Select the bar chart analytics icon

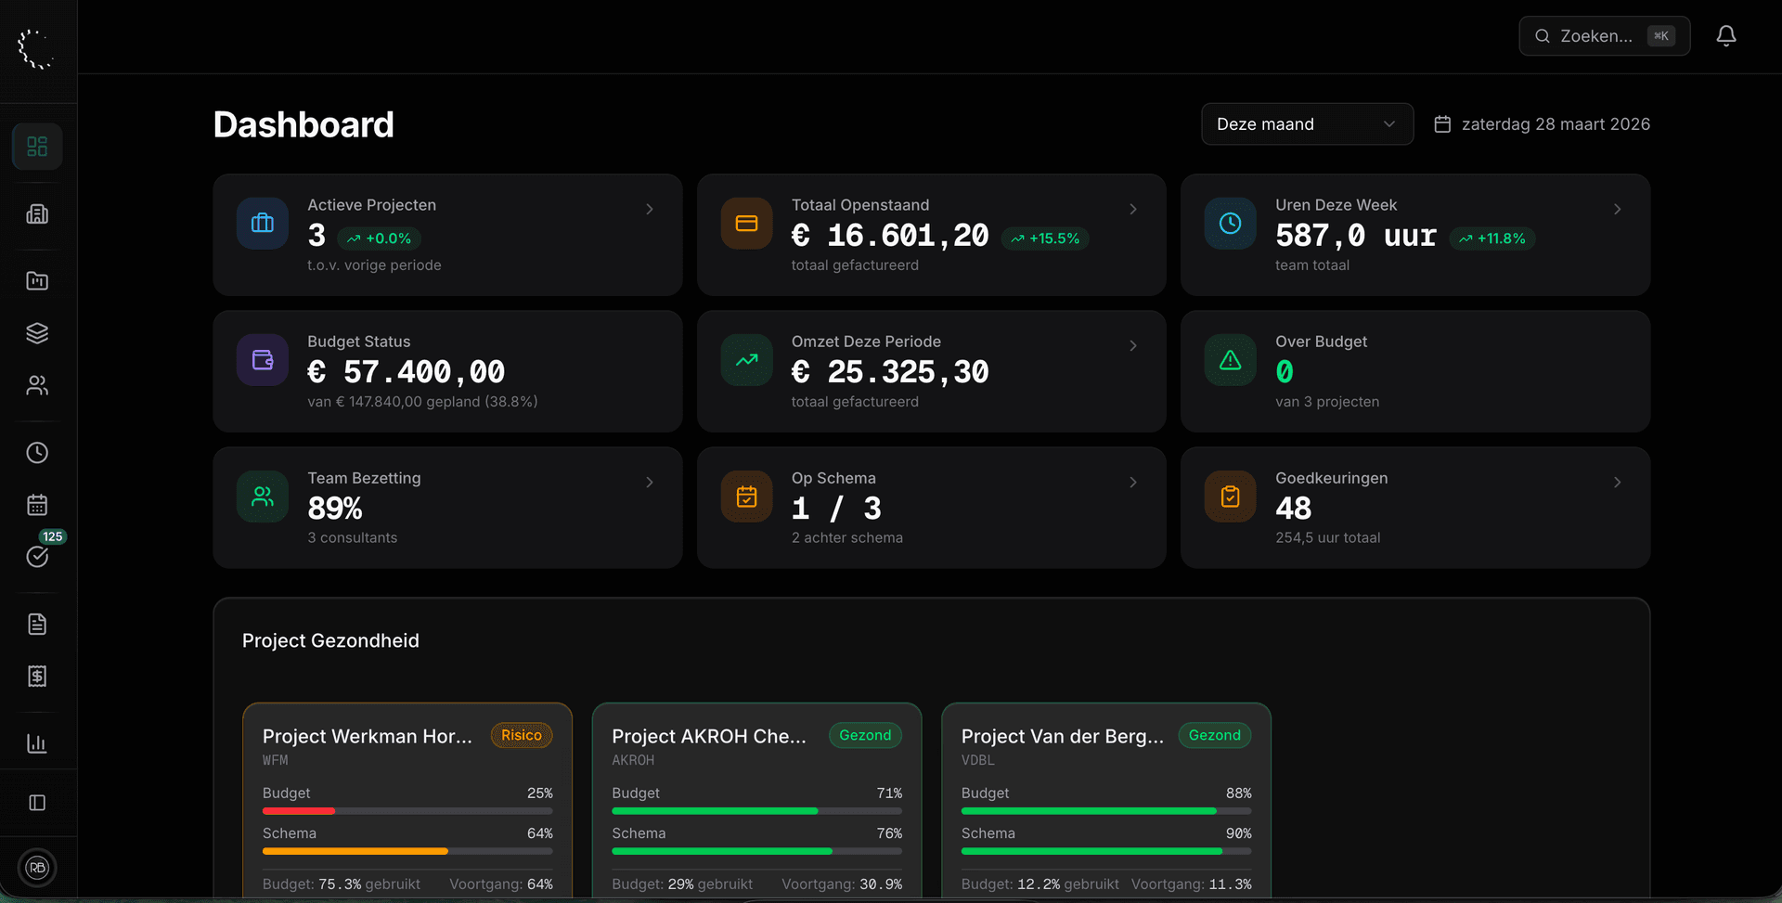[37, 742]
